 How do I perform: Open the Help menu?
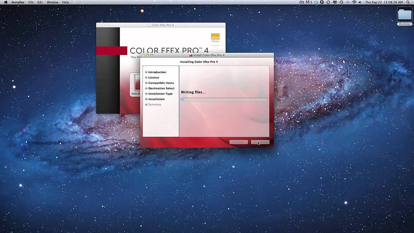(x=65, y=2)
